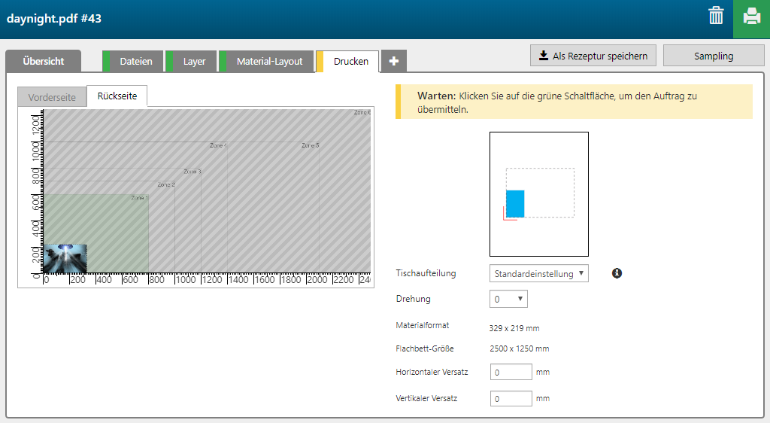Open the Übersicht tab
The image size is (770, 423).
tap(43, 62)
